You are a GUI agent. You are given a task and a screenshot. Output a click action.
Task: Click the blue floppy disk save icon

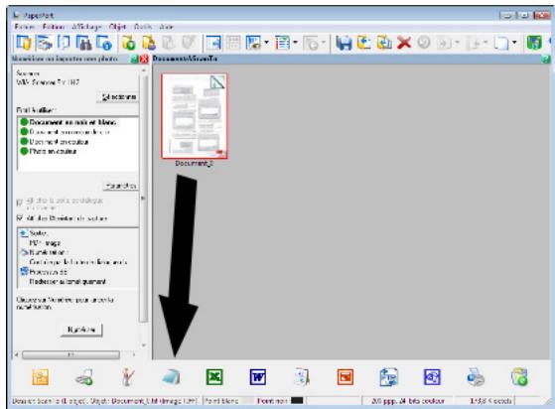(344, 43)
